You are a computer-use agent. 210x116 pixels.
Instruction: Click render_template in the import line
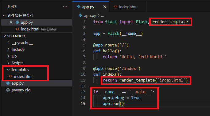coord(170,22)
